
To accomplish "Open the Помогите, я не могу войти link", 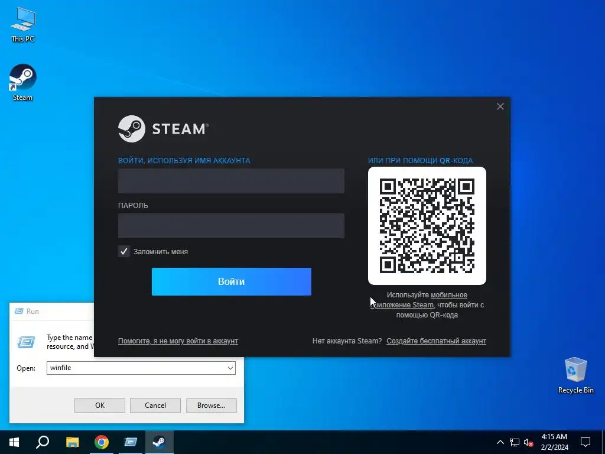I will tap(178, 341).
